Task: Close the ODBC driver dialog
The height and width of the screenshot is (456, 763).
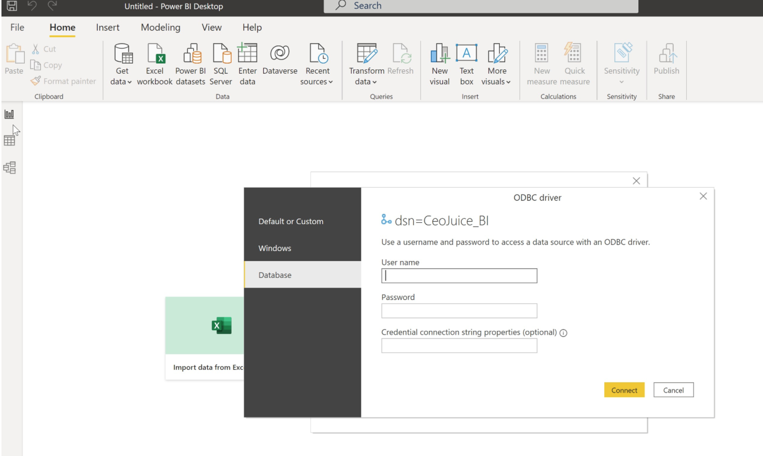Action: [703, 196]
